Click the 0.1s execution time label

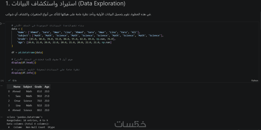click(15, 80)
